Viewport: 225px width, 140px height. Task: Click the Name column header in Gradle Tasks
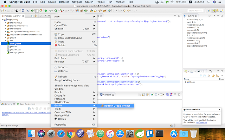(187, 79)
